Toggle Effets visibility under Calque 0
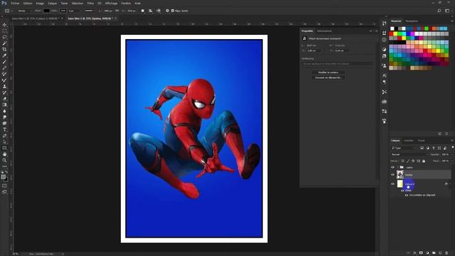 [402, 191]
